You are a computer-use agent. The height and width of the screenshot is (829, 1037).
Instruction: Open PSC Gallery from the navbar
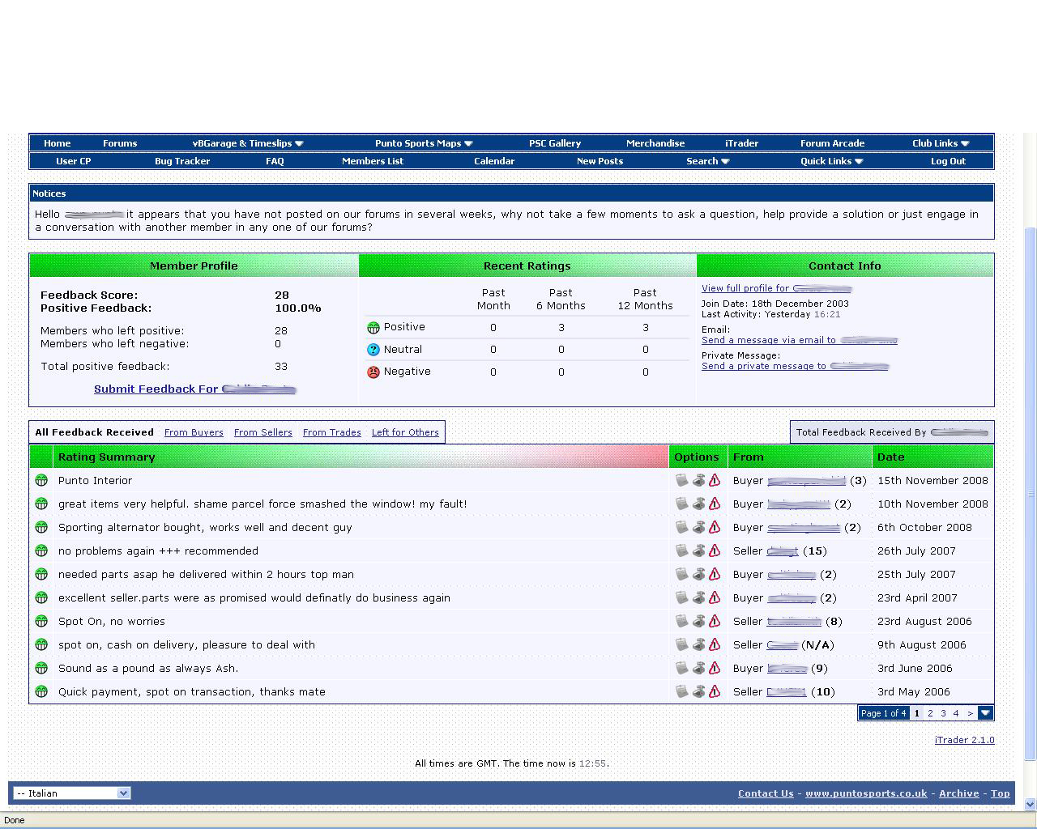click(555, 143)
